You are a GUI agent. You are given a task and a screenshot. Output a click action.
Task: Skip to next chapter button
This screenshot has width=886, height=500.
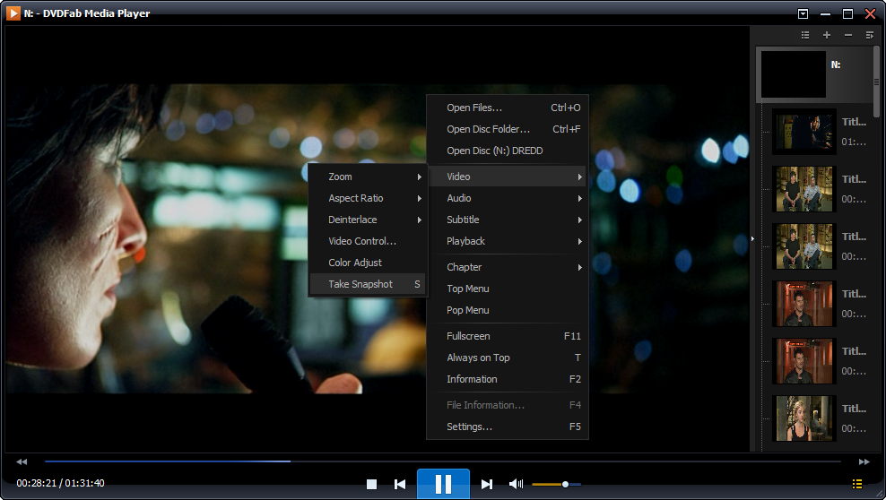click(487, 484)
